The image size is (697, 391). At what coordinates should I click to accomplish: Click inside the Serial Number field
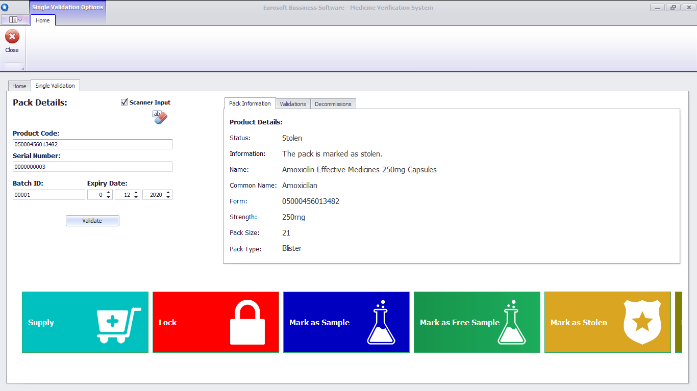tap(92, 167)
